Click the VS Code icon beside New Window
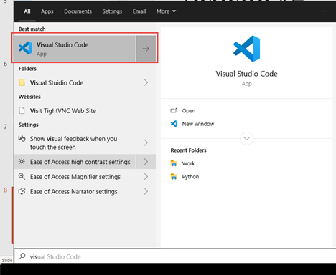The width and height of the screenshot is (336, 275). point(174,124)
